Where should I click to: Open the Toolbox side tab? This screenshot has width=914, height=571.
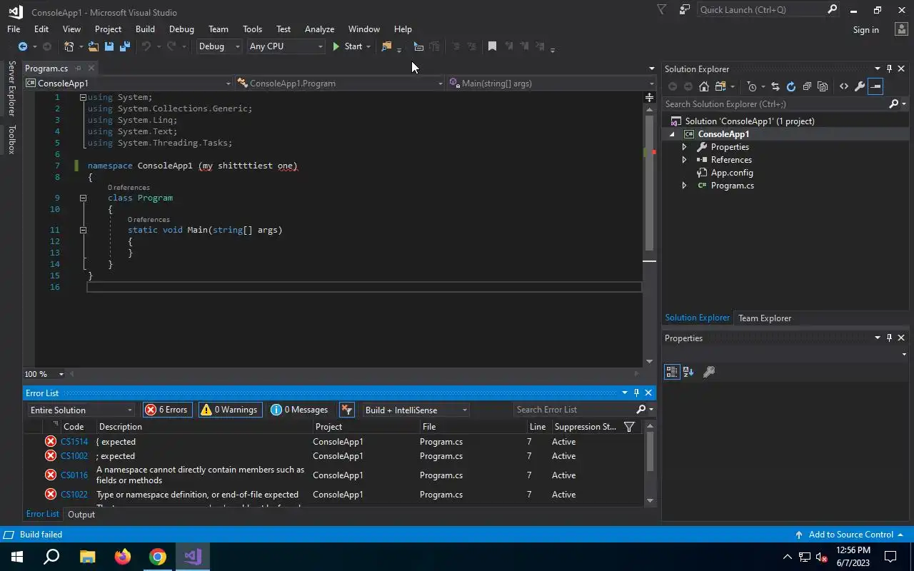pyautogui.click(x=11, y=139)
